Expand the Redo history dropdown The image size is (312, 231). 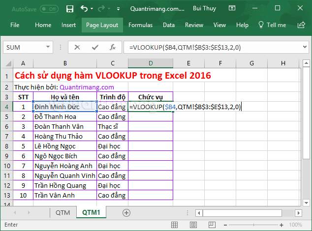click(109, 9)
